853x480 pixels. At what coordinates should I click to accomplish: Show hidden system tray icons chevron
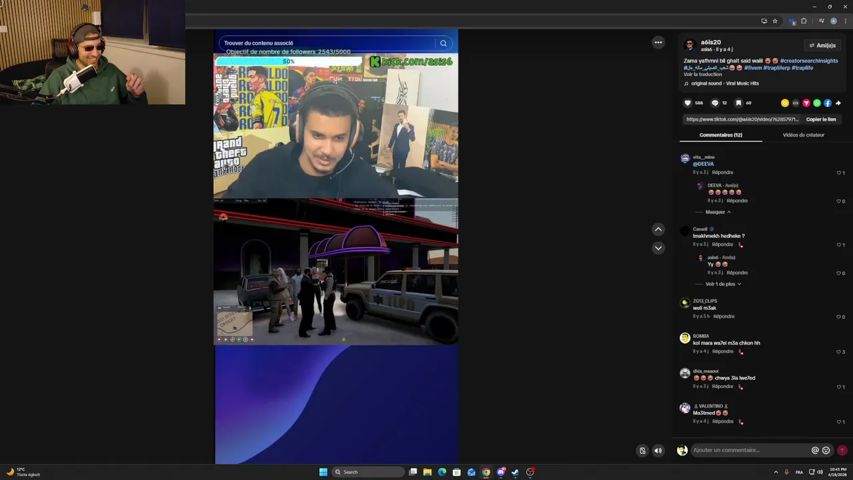point(777,472)
